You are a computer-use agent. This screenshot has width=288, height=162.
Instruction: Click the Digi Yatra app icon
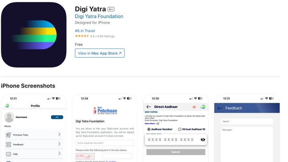click(x=34, y=35)
